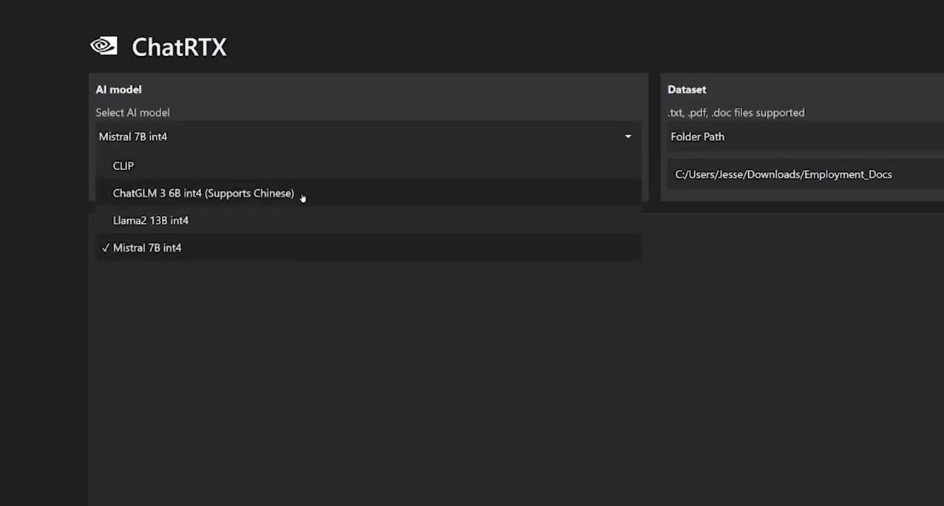Image resolution: width=944 pixels, height=506 pixels.
Task: Click the Folder Path field
Action: pyautogui.click(x=697, y=136)
